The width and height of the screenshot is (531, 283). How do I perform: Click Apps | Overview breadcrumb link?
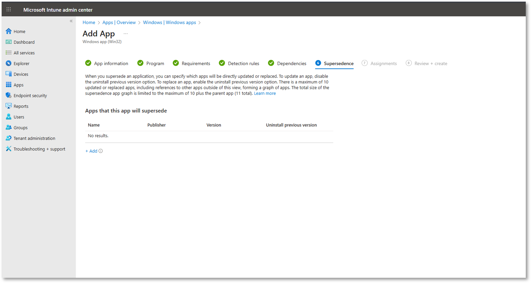click(119, 22)
